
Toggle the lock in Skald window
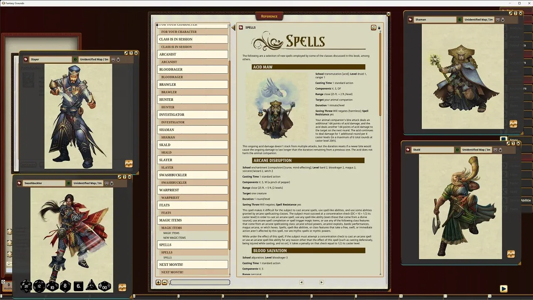(x=501, y=150)
